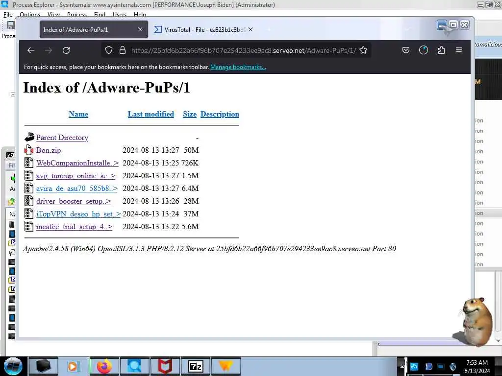Viewport: 502px width, 376px height.
Task: Click the padlock site security icon
Action: (x=122, y=50)
